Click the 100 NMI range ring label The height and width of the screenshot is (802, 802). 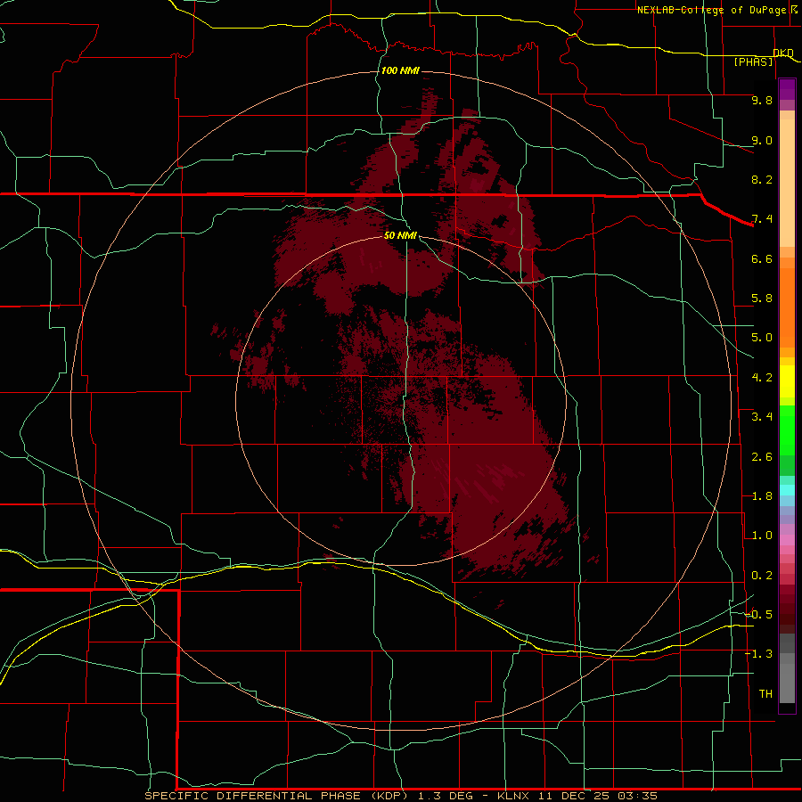click(x=400, y=70)
